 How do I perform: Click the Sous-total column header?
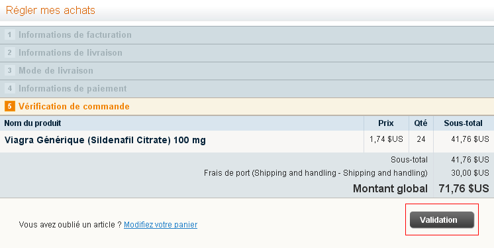click(463, 123)
